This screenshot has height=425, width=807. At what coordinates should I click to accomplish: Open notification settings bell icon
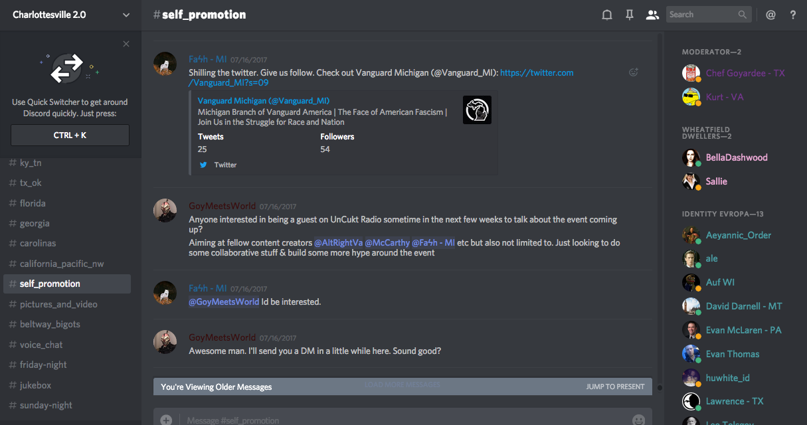607,15
